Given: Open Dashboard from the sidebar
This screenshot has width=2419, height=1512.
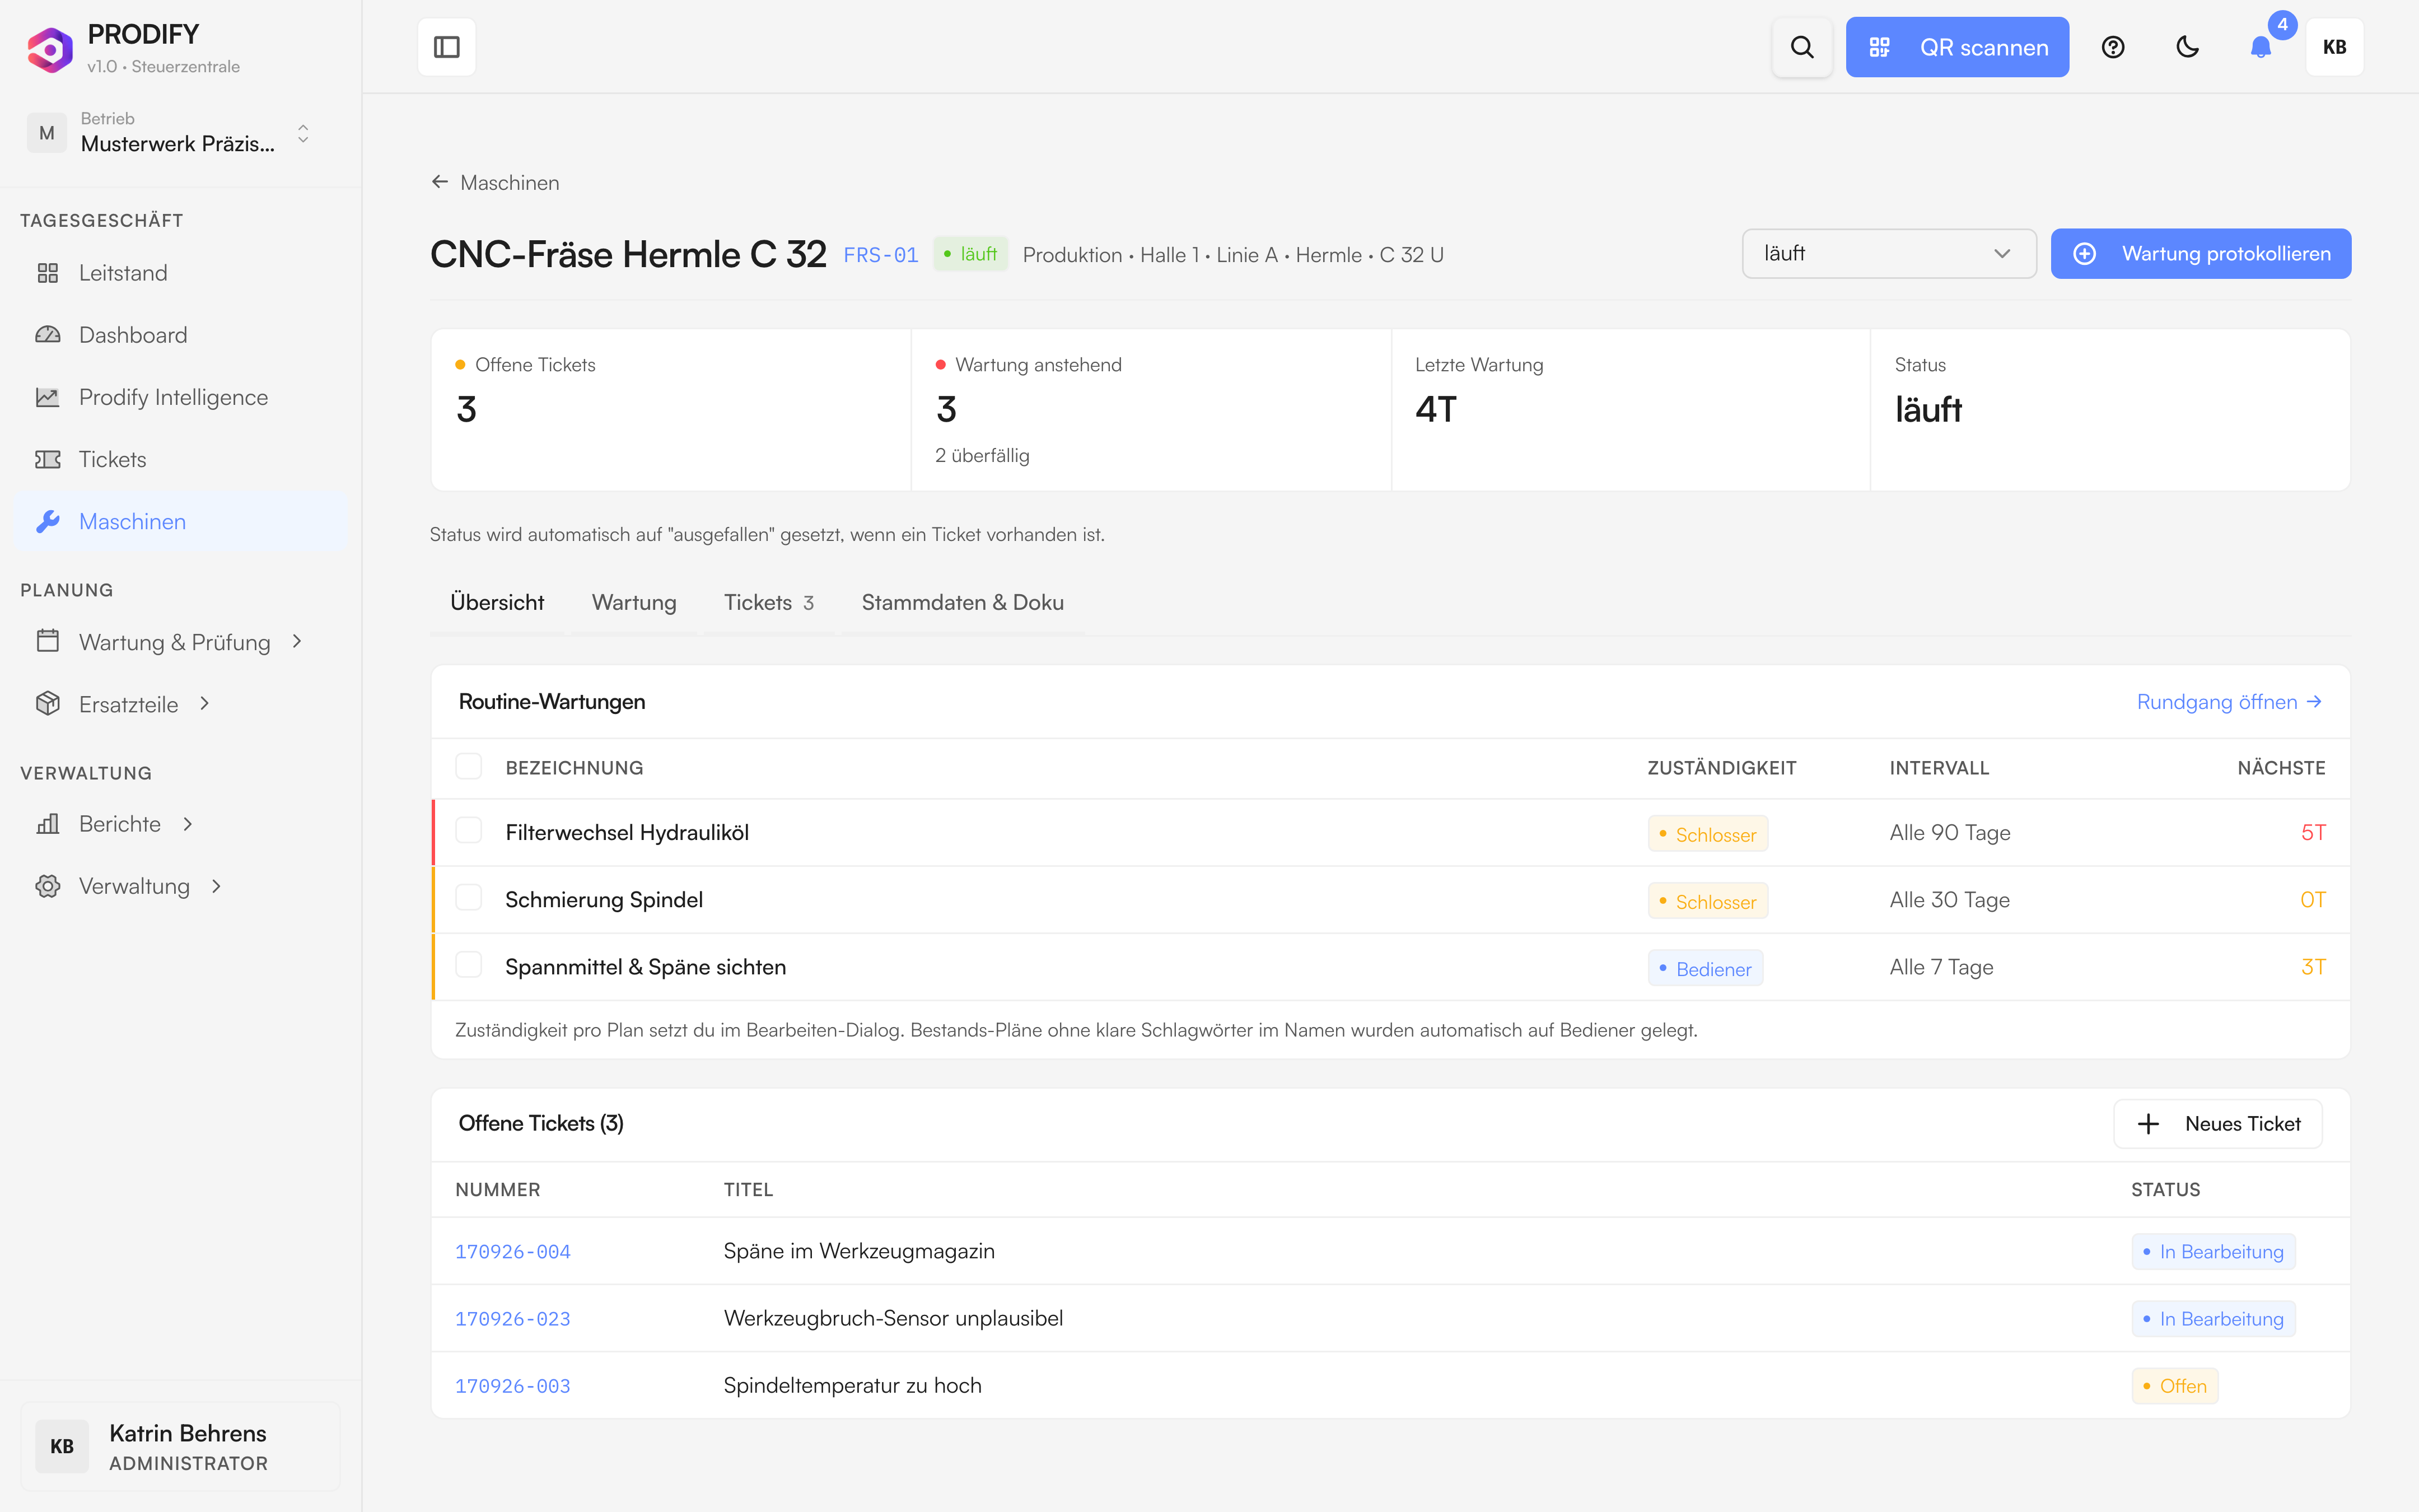Looking at the screenshot, I should tap(181, 335).
